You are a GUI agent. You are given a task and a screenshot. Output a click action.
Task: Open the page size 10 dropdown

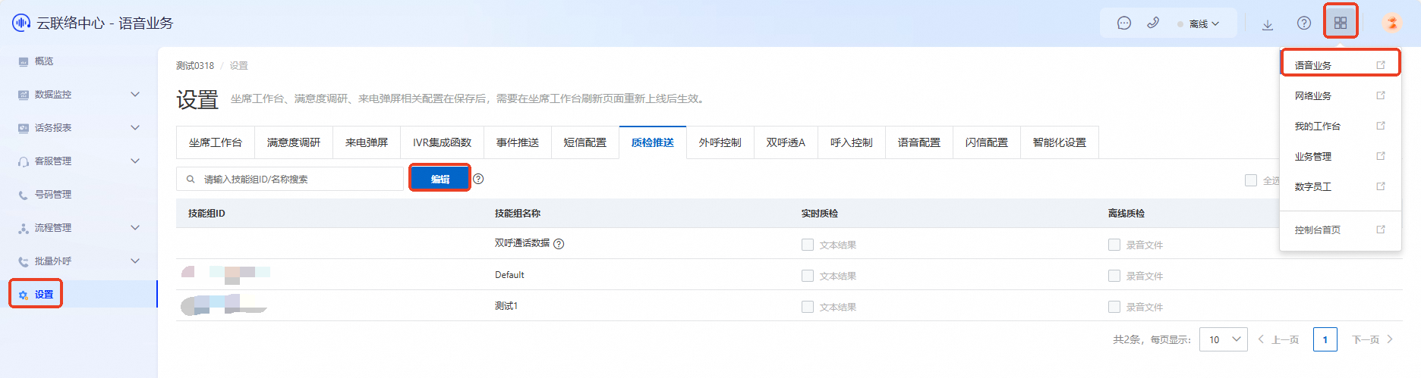1224,339
